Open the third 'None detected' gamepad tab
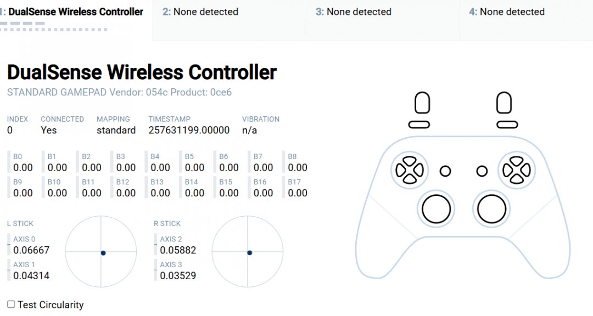593x316 pixels. coord(354,12)
